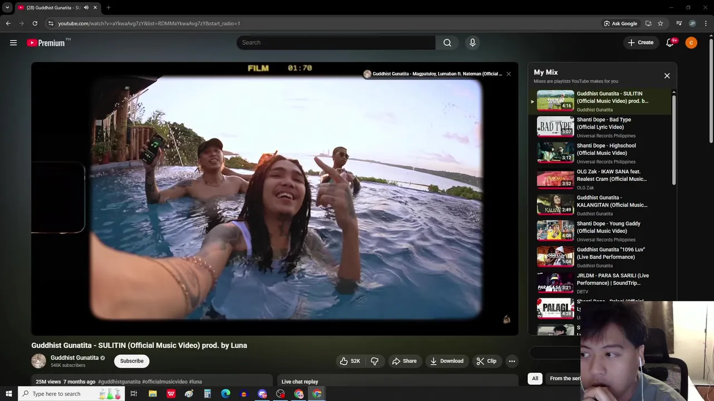714x401 pixels.
Task: Open Chrome JP profile menu
Action: point(692,23)
